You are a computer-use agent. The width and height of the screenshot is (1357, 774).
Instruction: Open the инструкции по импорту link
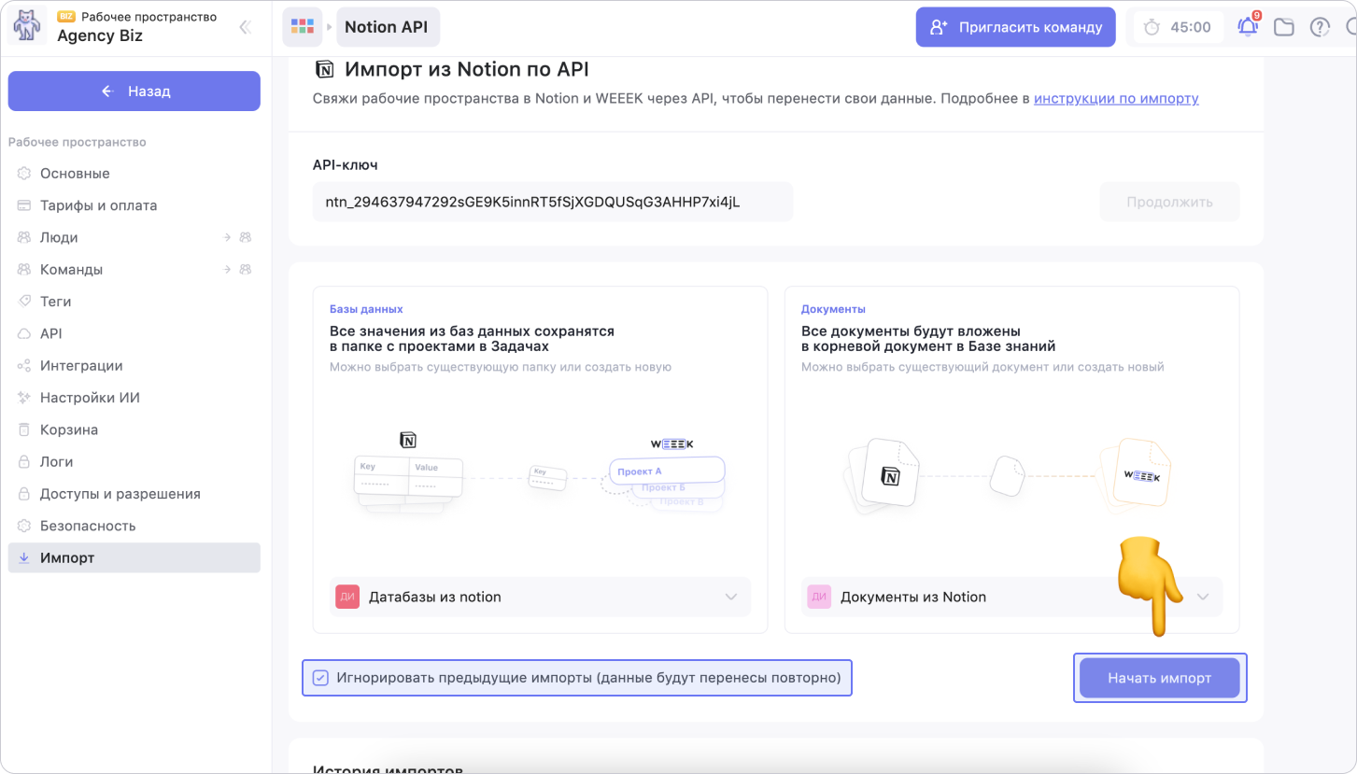click(1116, 98)
